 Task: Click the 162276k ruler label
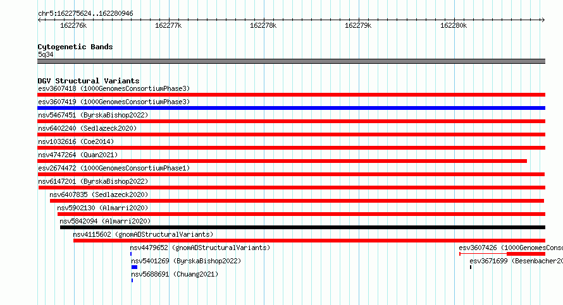pos(73,25)
